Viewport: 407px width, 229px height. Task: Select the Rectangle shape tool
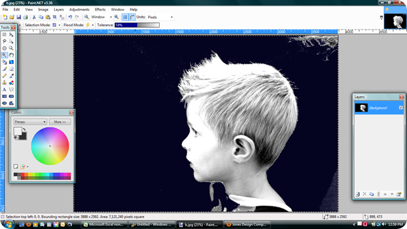[4, 96]
